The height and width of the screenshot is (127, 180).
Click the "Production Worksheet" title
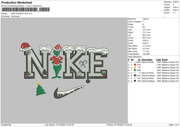pos(16,2)
